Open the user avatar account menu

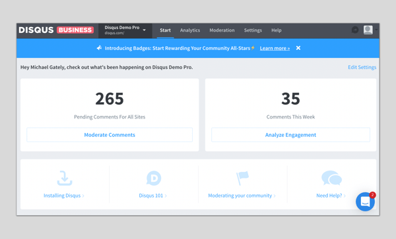click(368, 30)
